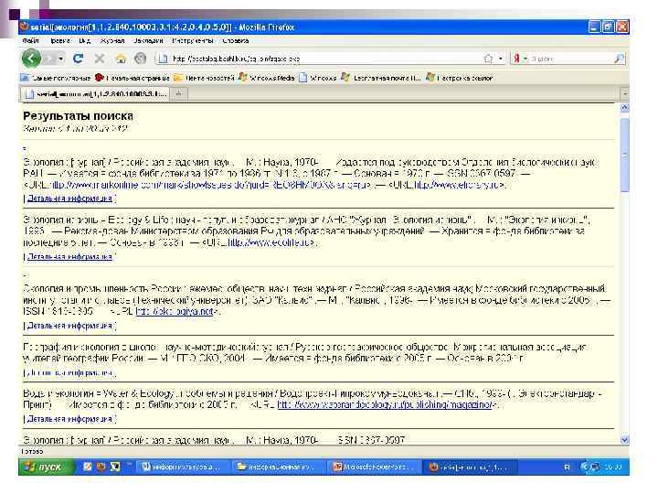The width and height of the screenshot is (658, 494).
Task: Click the green Back navigation button
Action: [31, 59]
